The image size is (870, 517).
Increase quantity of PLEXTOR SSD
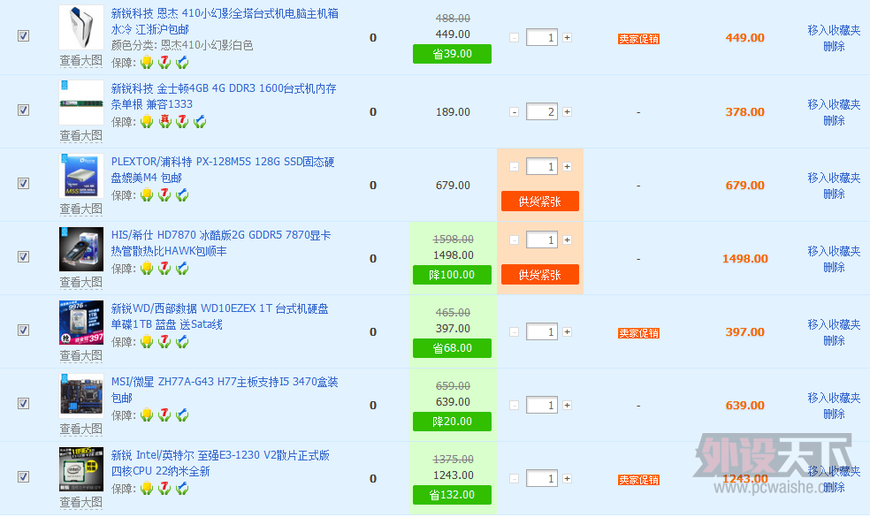pyautogui.click(x=567, y=166)
